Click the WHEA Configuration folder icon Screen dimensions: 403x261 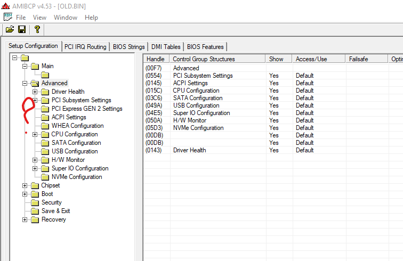(45, 126)
